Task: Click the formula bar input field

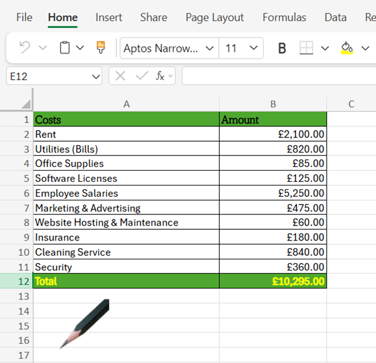Action: (278, 76)
